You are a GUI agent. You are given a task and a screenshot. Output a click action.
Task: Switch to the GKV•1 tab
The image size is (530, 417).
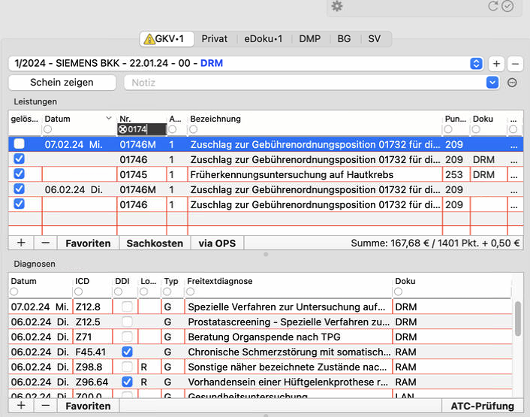tap(167, 39)
